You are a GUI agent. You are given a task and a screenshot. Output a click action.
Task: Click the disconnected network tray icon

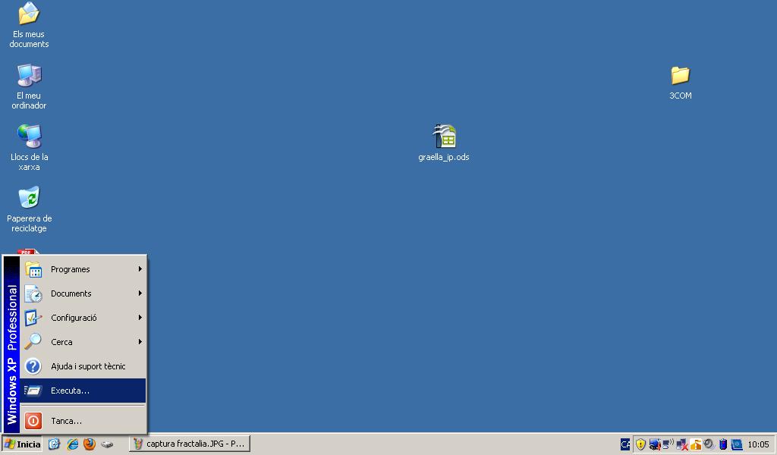[682, 444]
